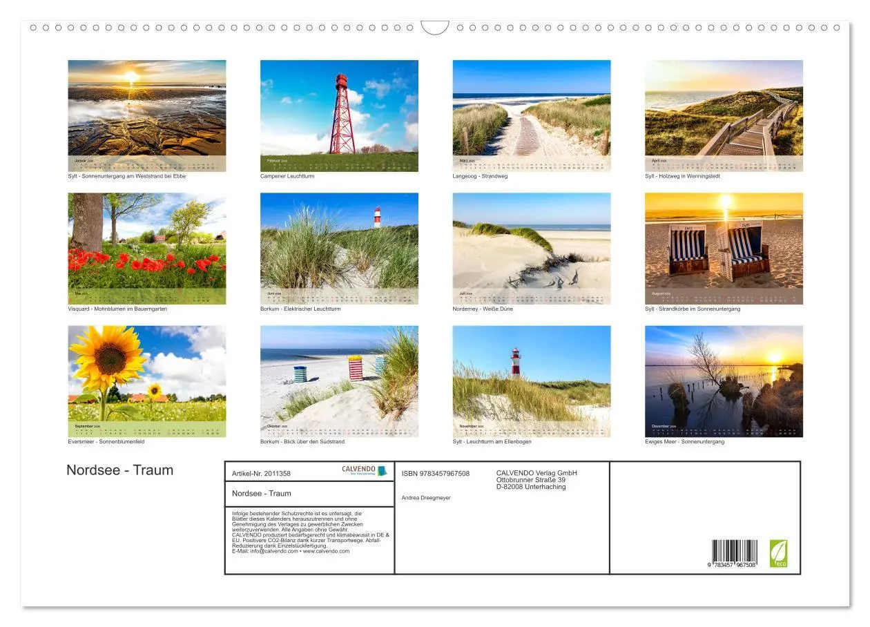Click caption 'Visquard - Mohnblumen im Bauerngarten'
The height and width of the screenshot is (627, 870).
pos(117,309)
